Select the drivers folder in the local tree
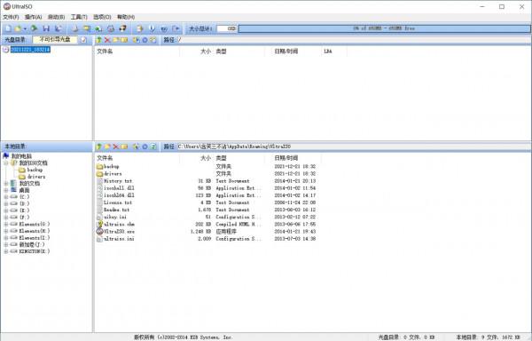Image resolution: width=532 pixels, height=341 pixels. point(36,177)
